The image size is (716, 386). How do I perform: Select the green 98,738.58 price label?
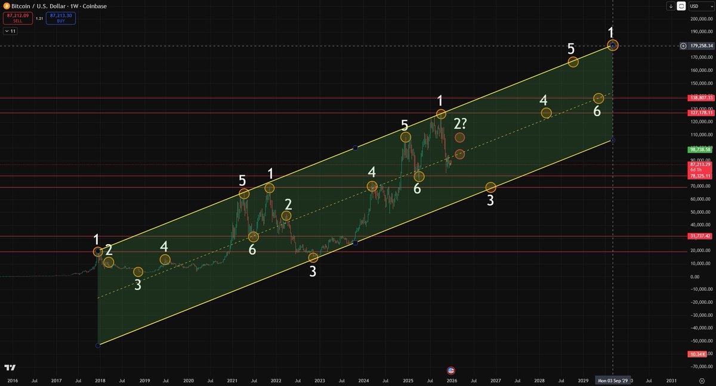(x=700, y=150)
